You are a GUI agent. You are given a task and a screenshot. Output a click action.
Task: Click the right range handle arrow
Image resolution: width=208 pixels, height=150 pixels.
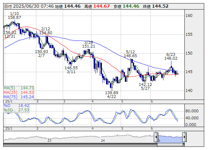coord(184,138)
